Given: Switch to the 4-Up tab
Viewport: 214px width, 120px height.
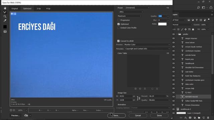Looking at the screenshot, I should (48, 9).
